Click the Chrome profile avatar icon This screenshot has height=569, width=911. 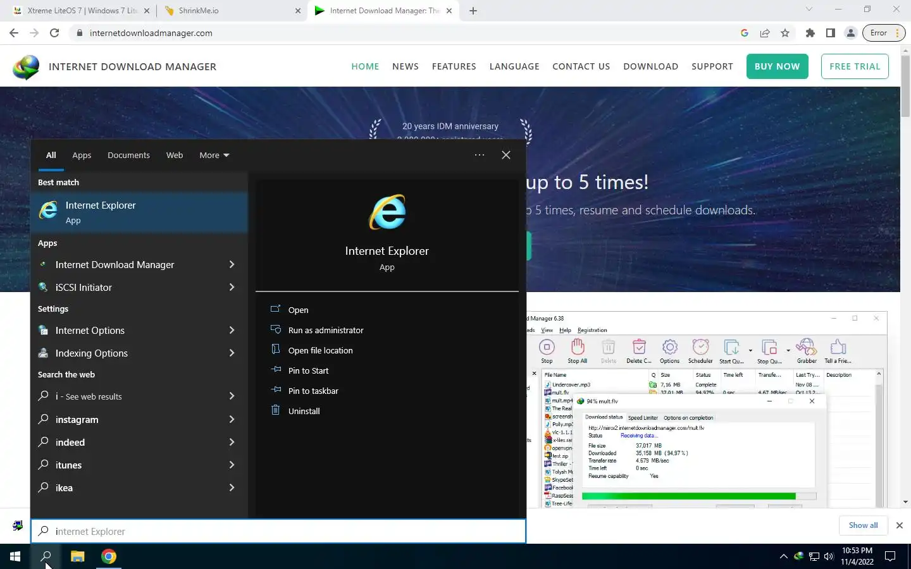coord(851,33)
